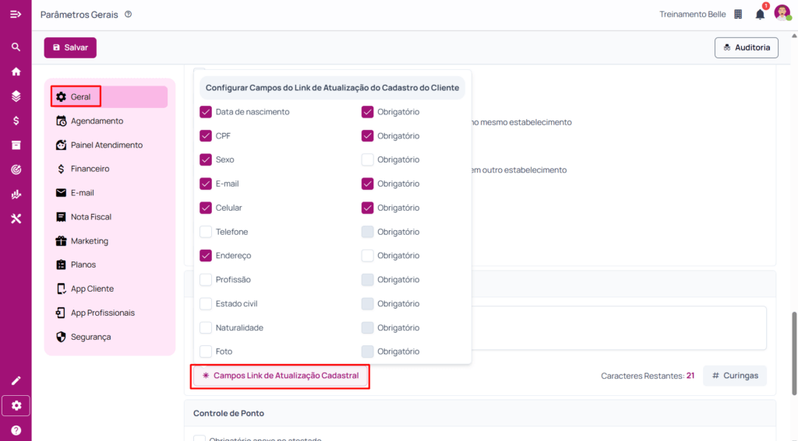This screenshot has height=441, width=798.
Task: Click the building icon next to Treinamento Belle
Action: pos(738,14)
